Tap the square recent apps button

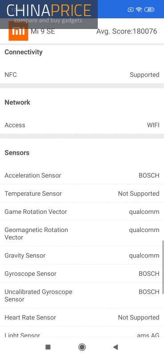(48, 347)
